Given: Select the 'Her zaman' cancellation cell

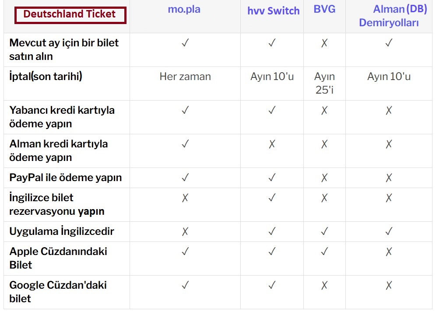Looking at the screenshot, I should 185,77.
